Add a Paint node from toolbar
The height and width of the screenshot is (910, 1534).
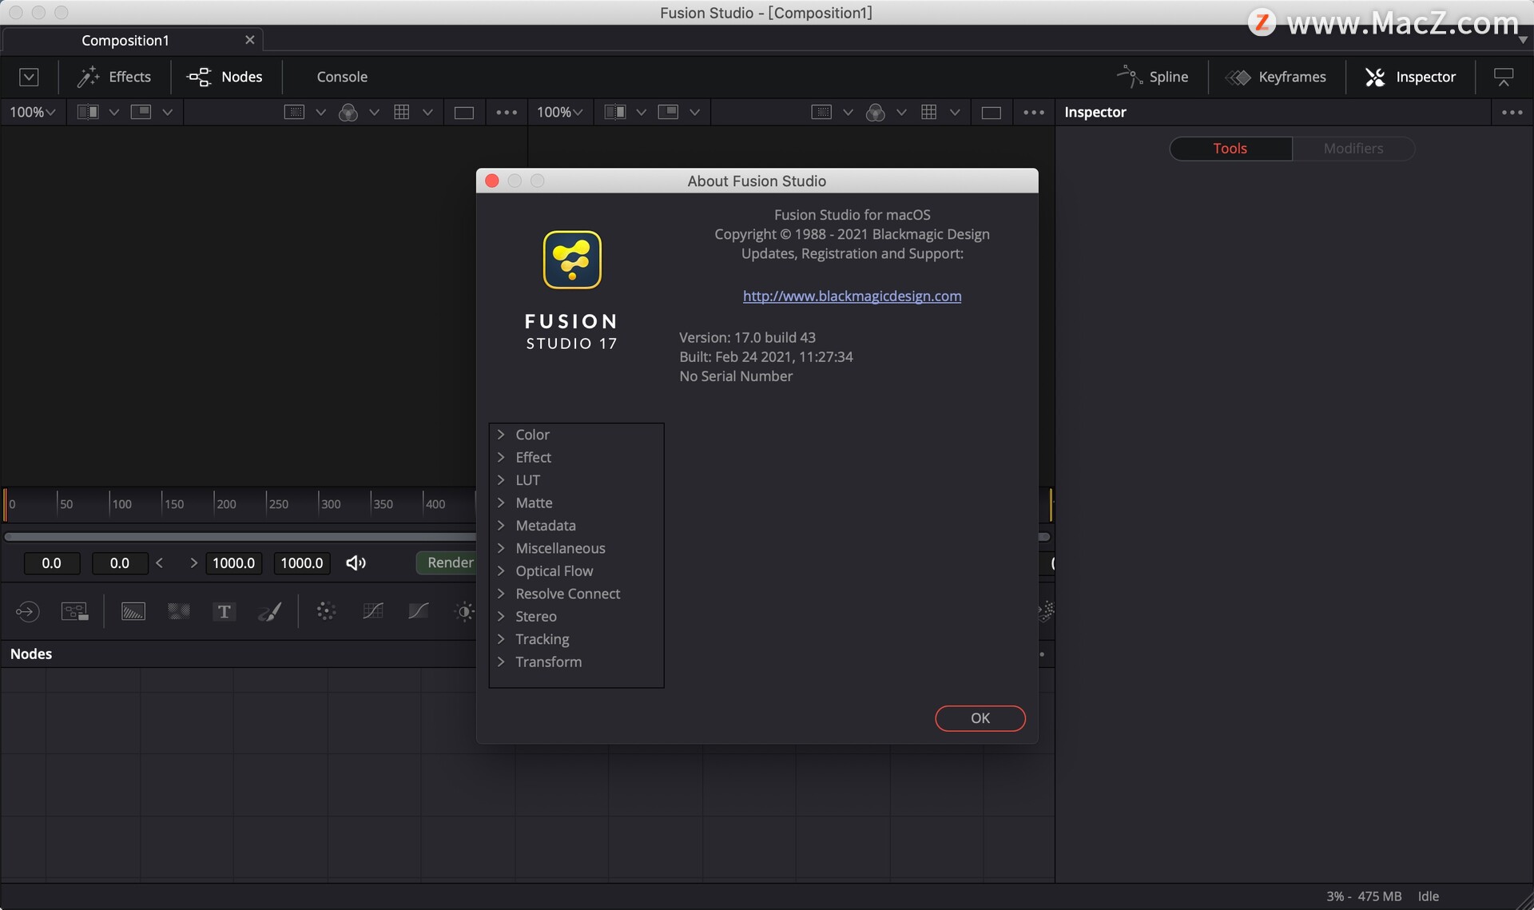point(269,612)
